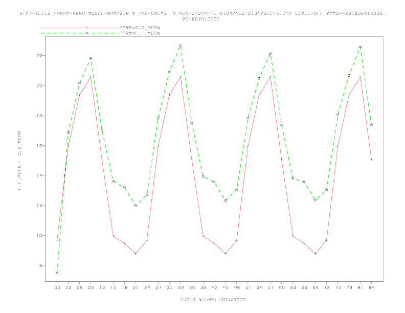The image size is (405, 313).
Task: Click y-axis tick label 8
Action: point(41,265)
